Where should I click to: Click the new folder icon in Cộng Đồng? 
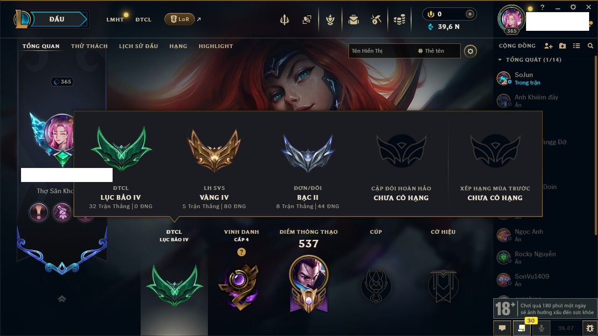(562, 46)
